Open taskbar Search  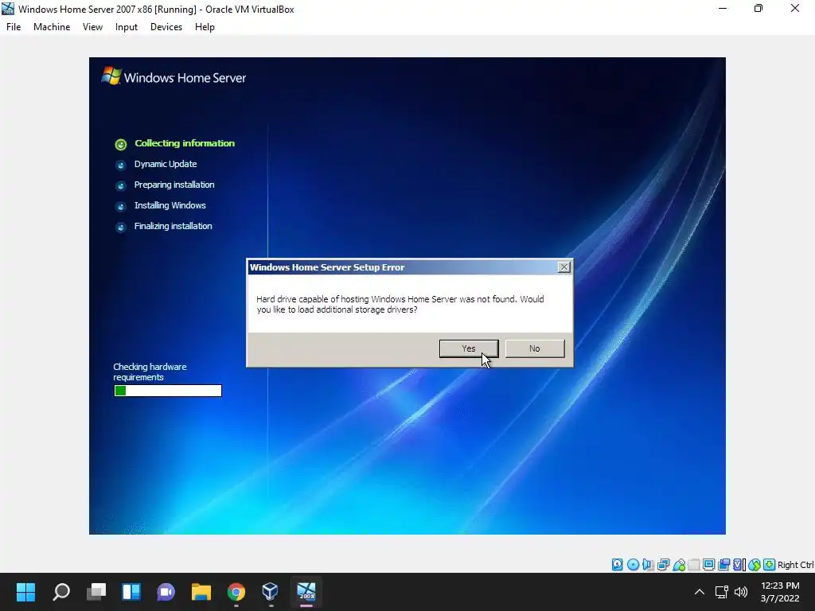[60, 592]
